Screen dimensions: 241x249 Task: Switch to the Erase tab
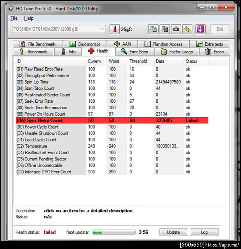pyautogui.click(x=214, y=52)
